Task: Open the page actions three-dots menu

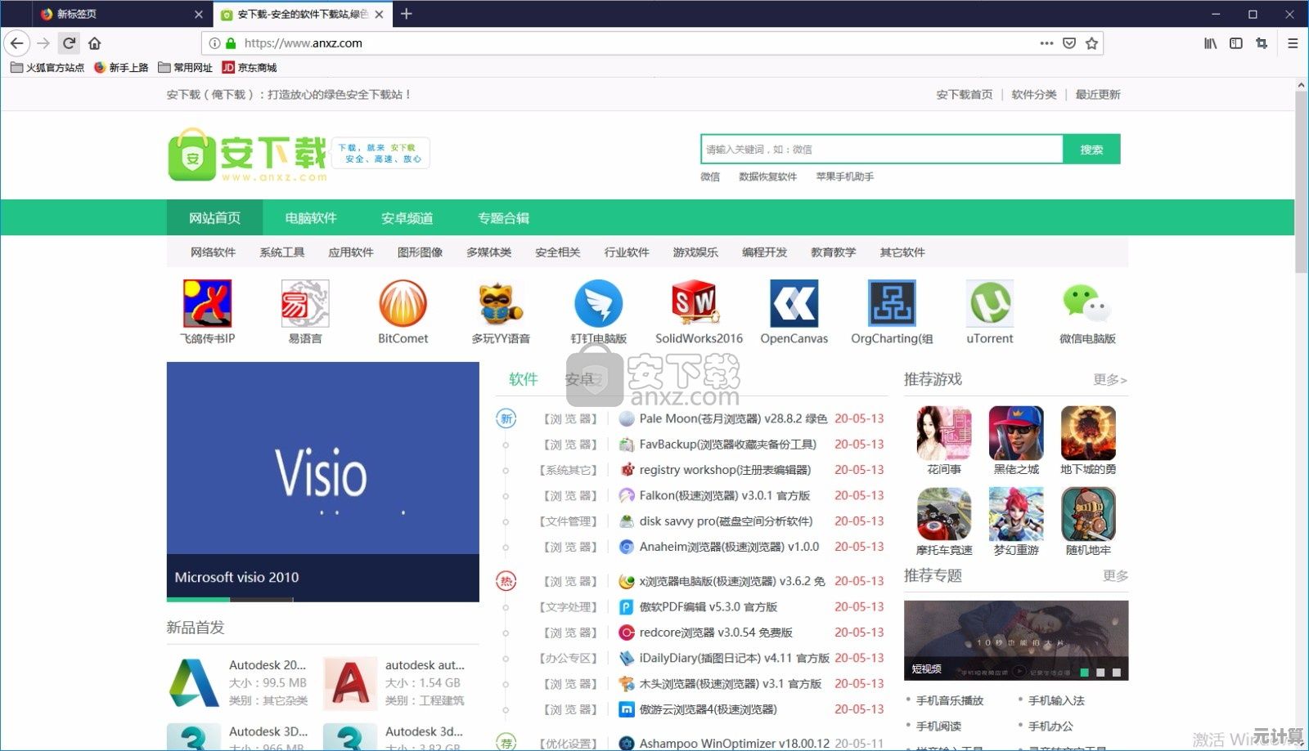Action: click(1046, 43)
